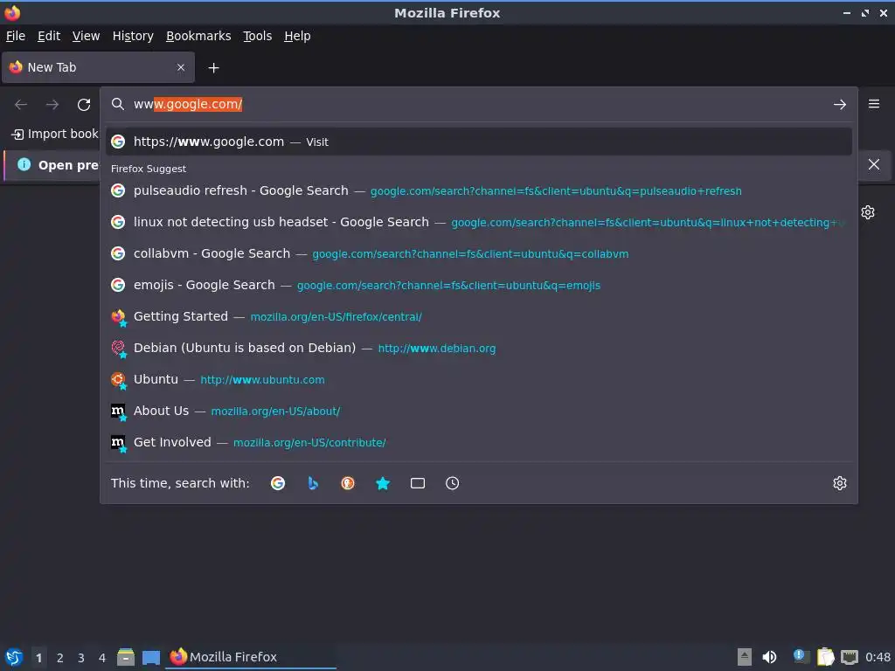Switch to workspace 4
This screenshot has height=671, width=895.
tap(102, 658)
